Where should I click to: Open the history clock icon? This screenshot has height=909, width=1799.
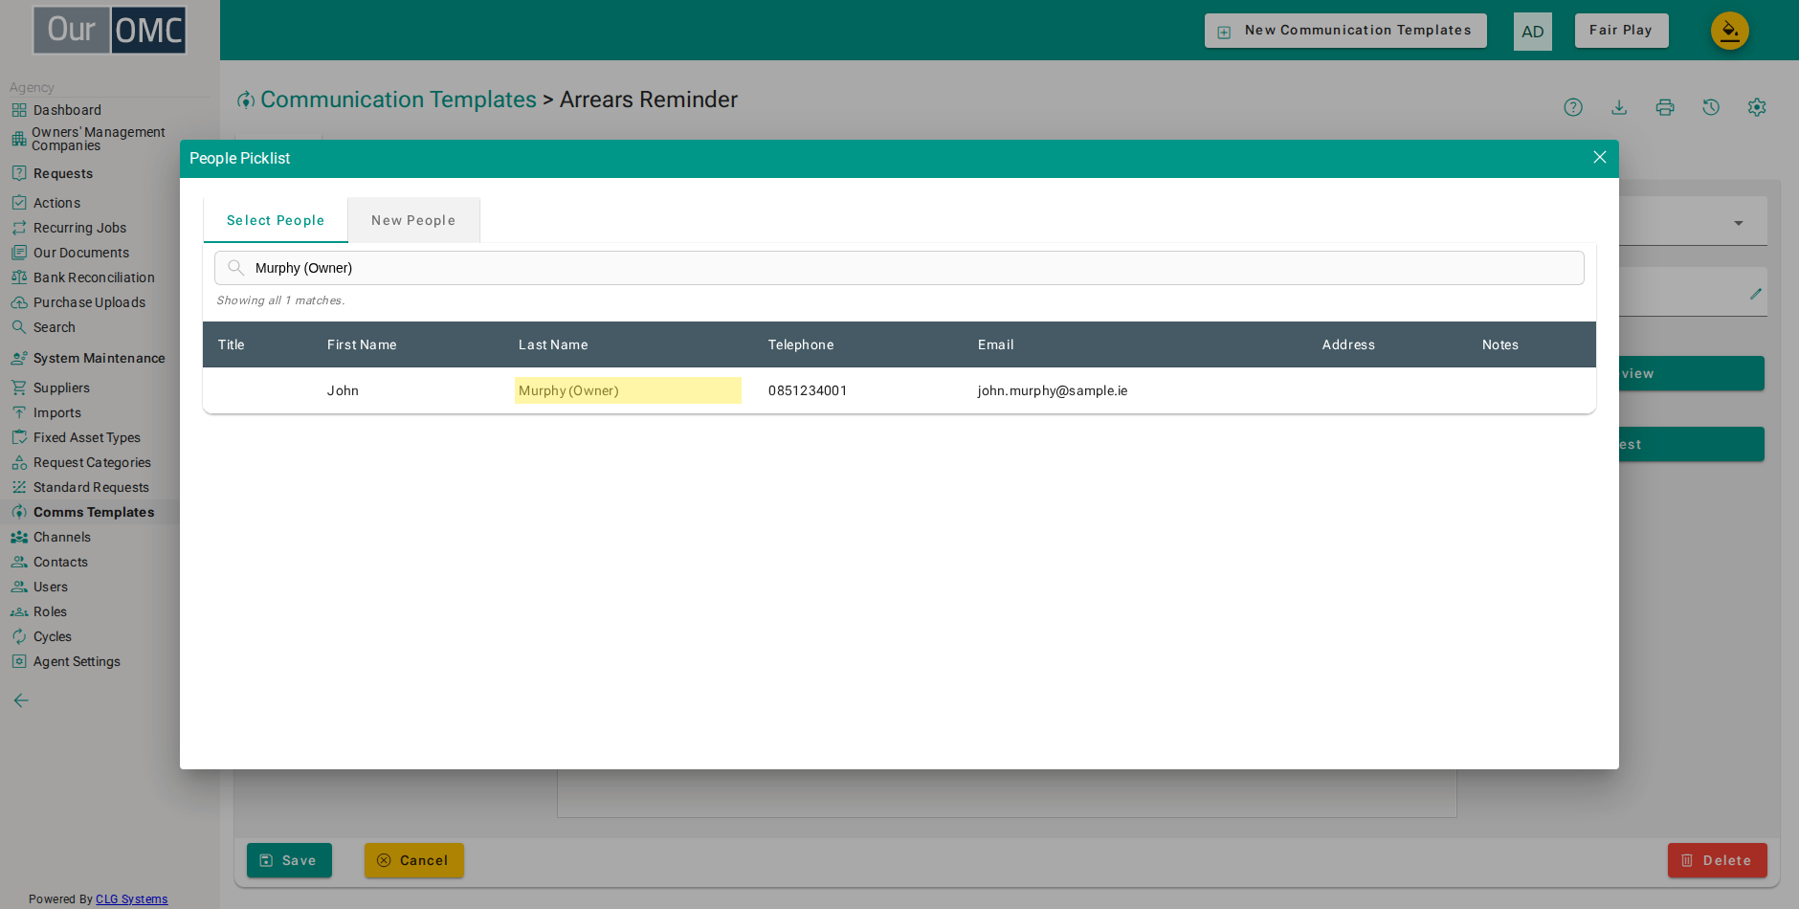tap(1711, 107)
